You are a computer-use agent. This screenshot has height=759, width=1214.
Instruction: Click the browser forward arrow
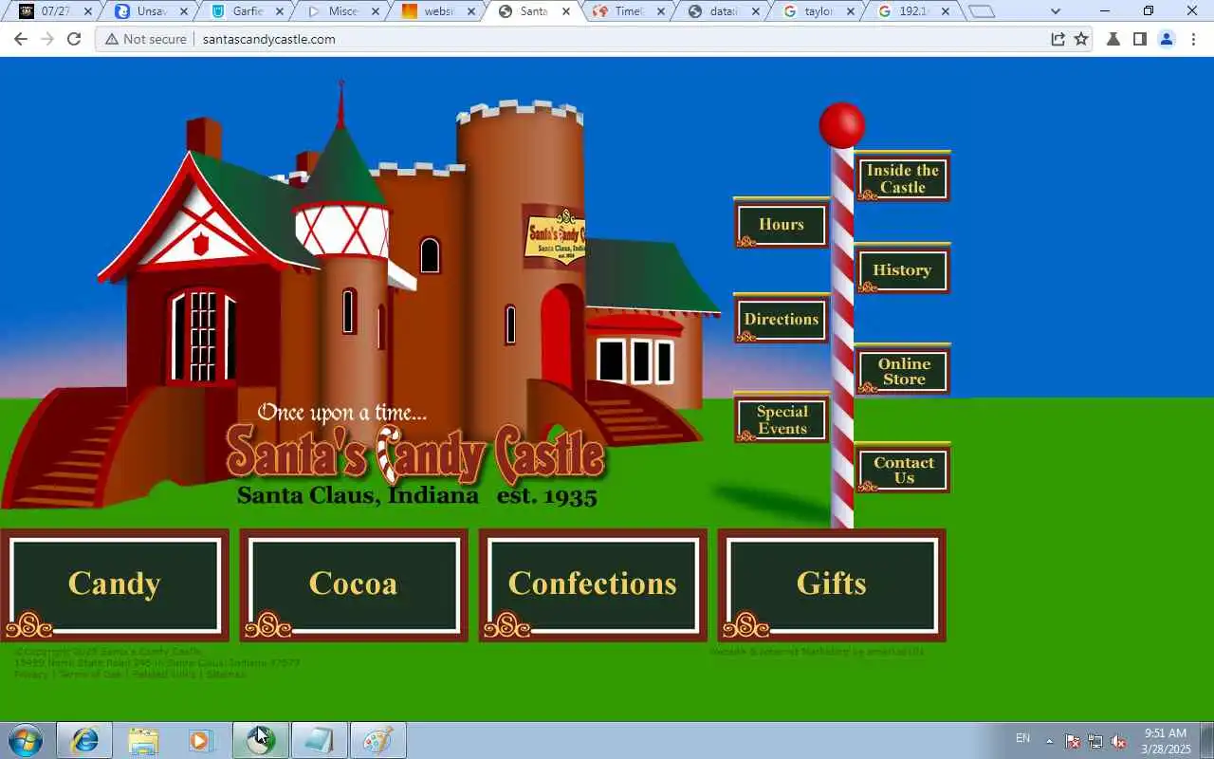tap(47, 39)
